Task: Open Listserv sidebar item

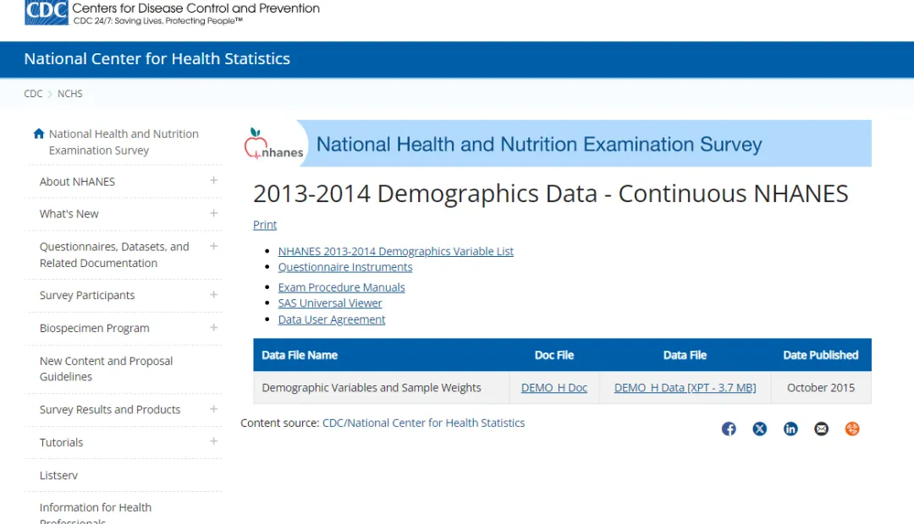Action: (x=58, y=475)
